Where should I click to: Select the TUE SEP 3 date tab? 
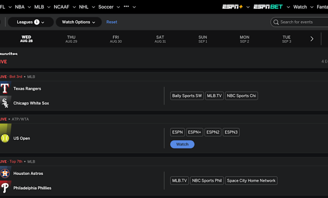pos(287,39)
